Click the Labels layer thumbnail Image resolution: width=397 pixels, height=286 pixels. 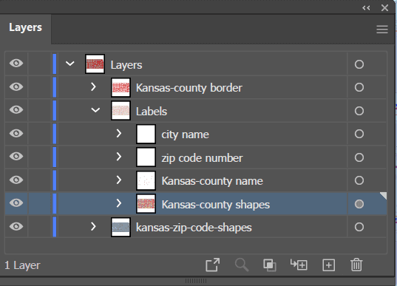click(121, 111)
